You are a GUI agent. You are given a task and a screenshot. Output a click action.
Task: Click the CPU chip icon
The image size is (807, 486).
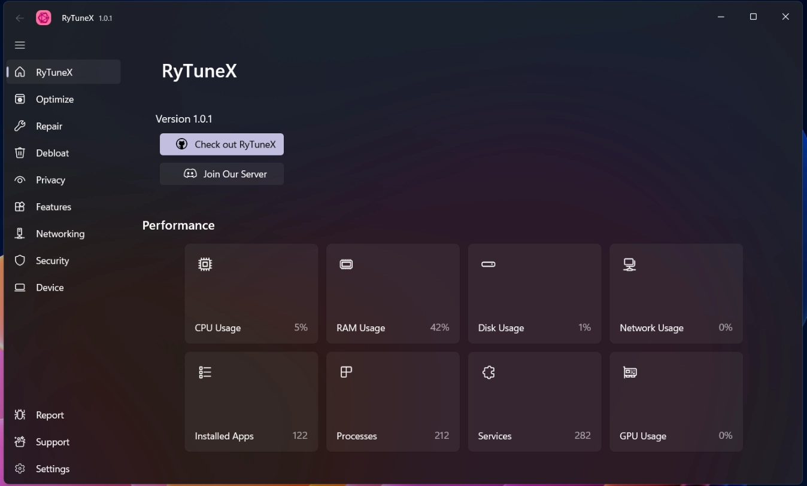(x=205, y=264)
